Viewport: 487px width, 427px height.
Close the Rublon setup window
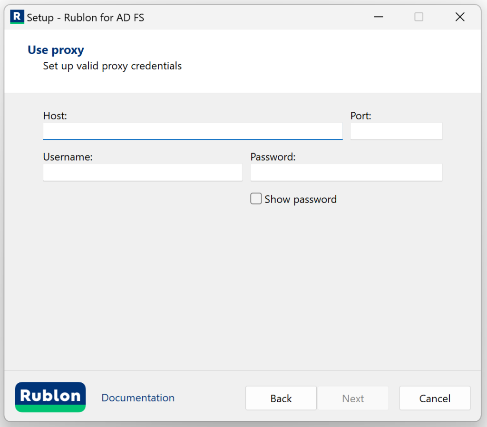coord(459,17)
